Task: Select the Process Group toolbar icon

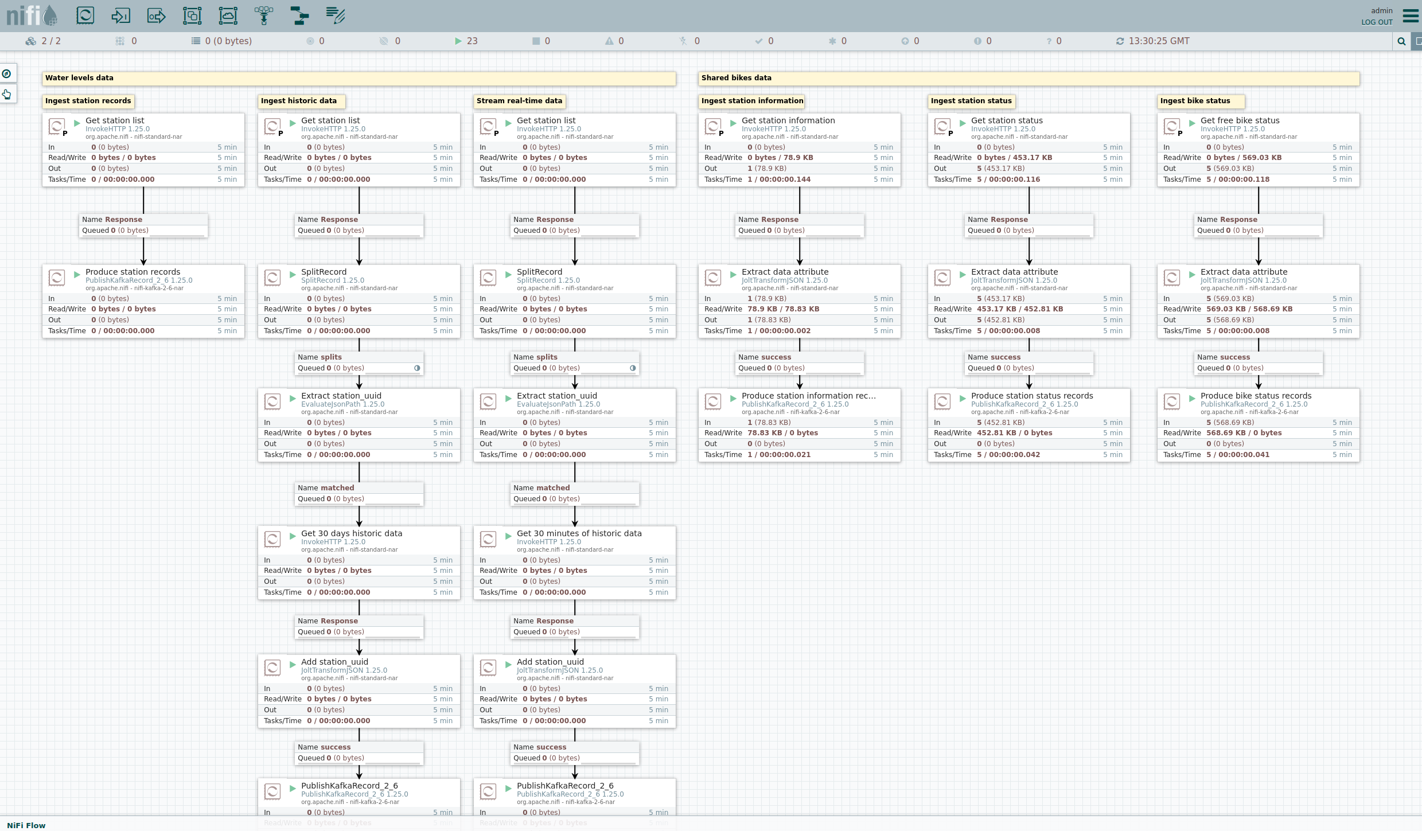Action: 192,15
